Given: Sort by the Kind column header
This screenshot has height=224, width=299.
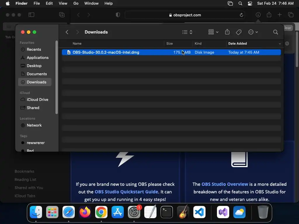Looking at the screenshot, I should click(x=198, y=43).
